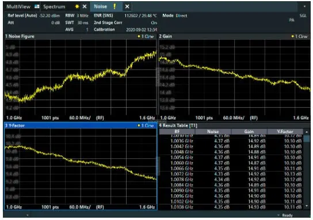
Task: Click the Mode Direct setting
Action: (x=175, y=16)
